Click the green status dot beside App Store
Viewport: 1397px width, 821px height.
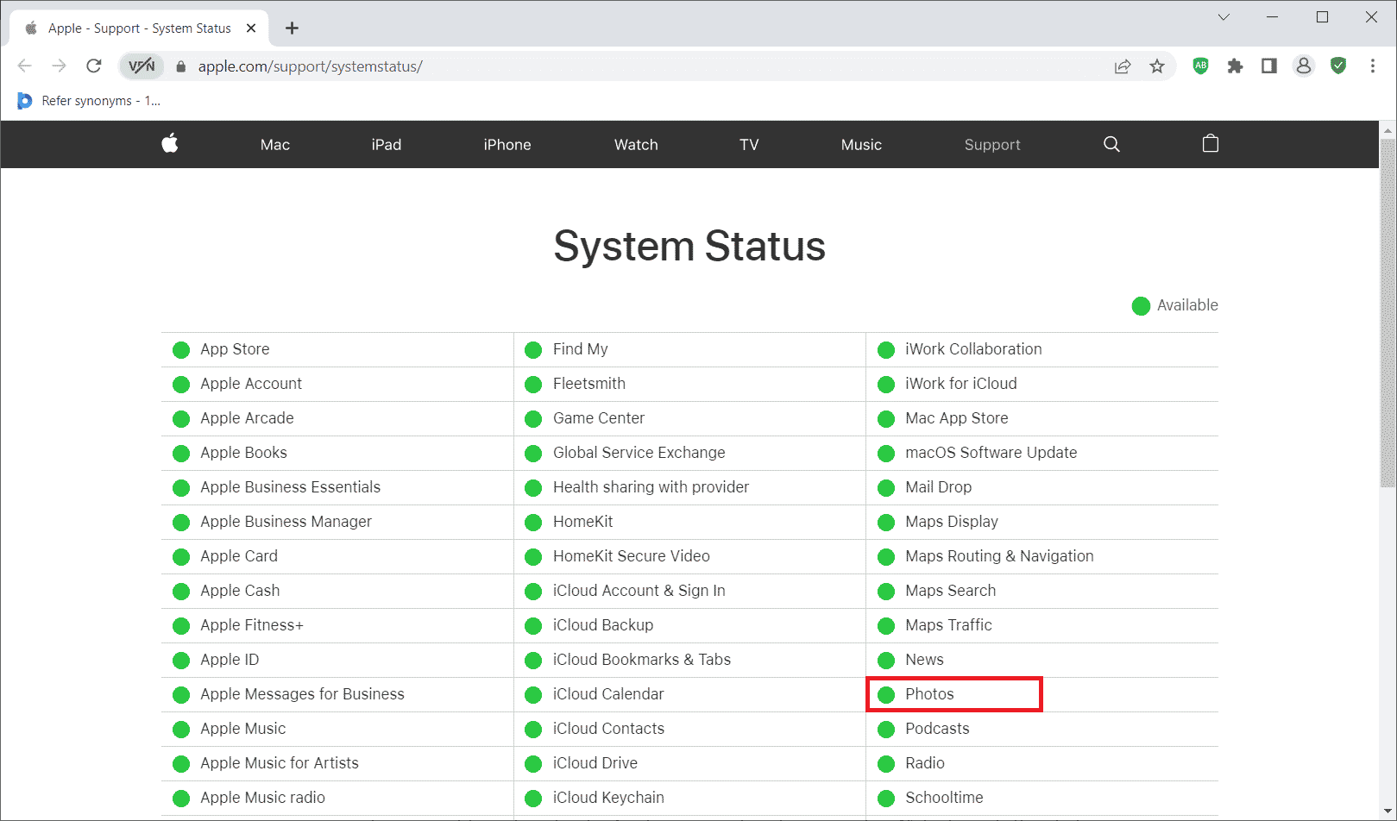(x=181, y=350)
